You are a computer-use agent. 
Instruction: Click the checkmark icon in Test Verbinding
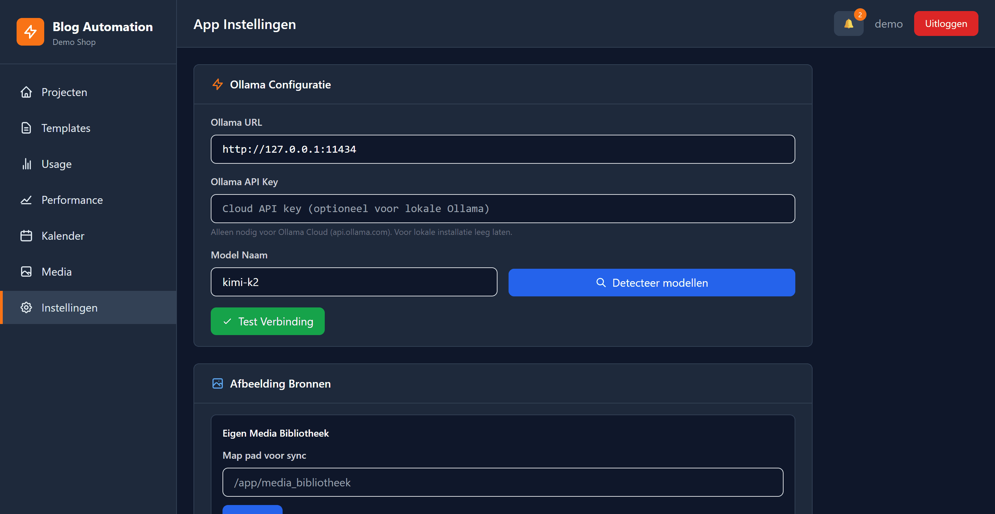[x=227, y=321]
